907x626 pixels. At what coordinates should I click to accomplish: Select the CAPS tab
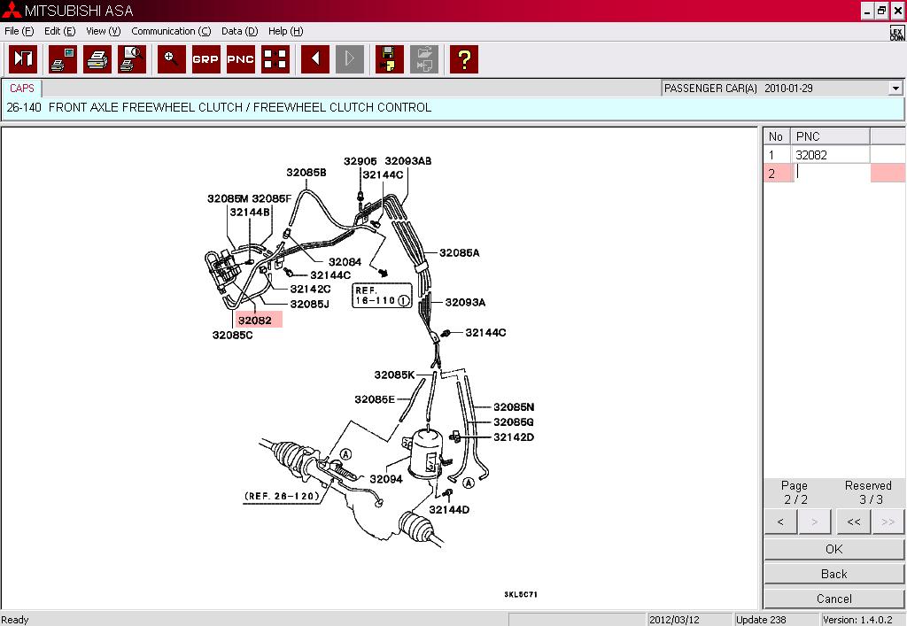[22, 89]
